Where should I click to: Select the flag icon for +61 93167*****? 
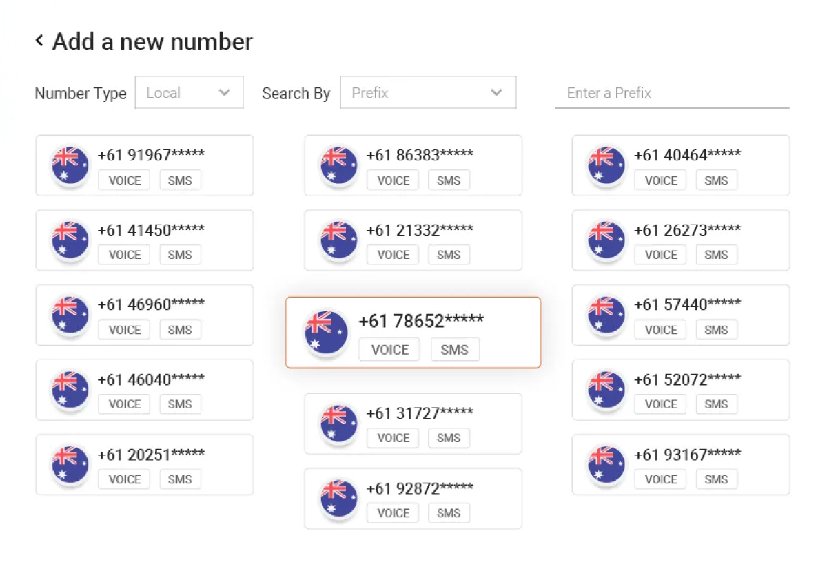606,465
